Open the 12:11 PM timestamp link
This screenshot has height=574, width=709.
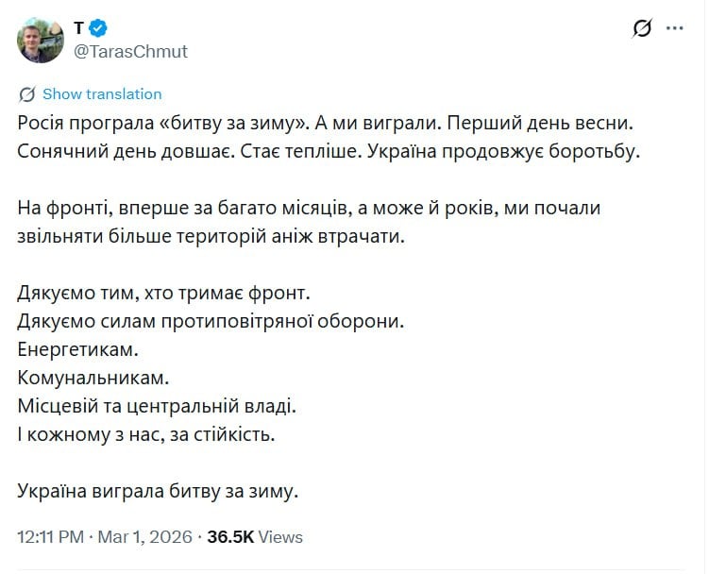click(x=52, y=537)
